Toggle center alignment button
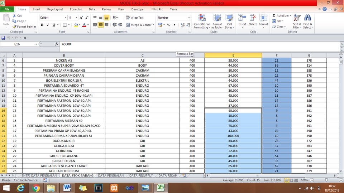 [x=100, y=25]
